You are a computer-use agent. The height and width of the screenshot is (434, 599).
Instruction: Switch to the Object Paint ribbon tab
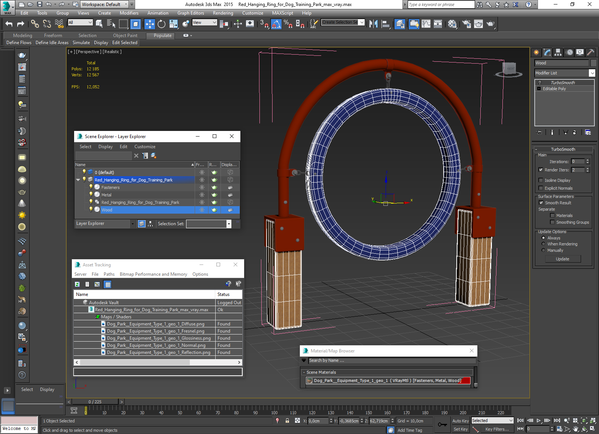tap(125, 36)
